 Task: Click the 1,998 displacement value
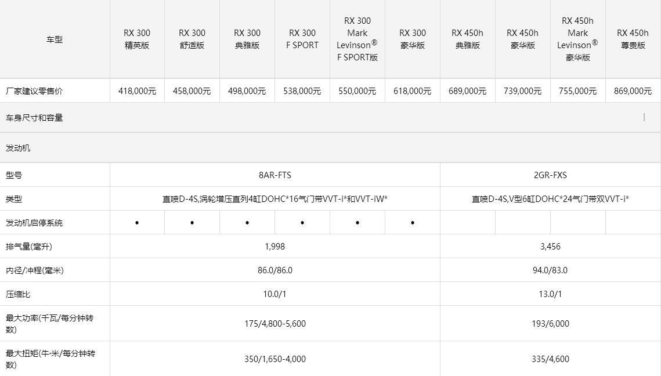[x=275, y=247]
